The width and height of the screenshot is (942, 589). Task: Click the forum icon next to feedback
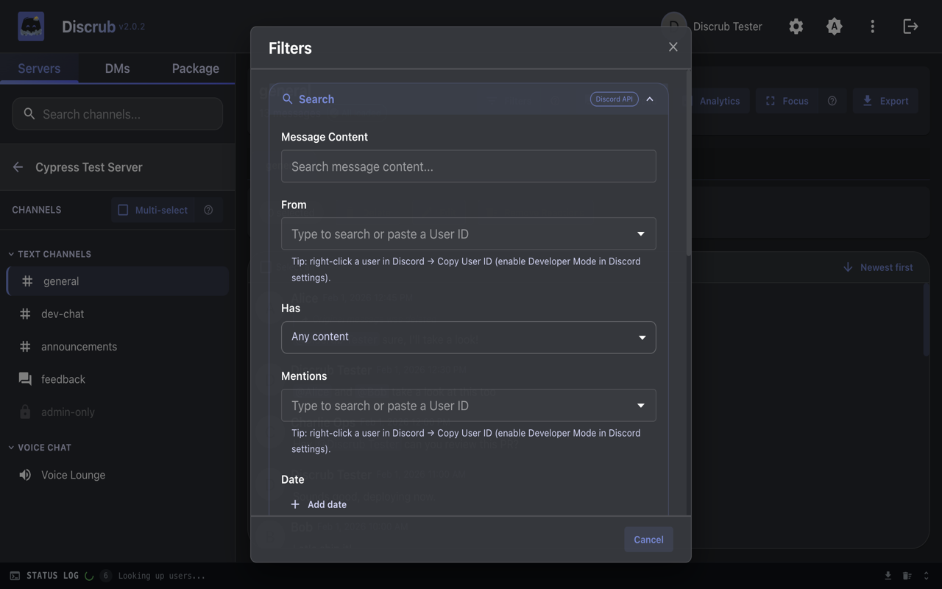tap(25, 379)
